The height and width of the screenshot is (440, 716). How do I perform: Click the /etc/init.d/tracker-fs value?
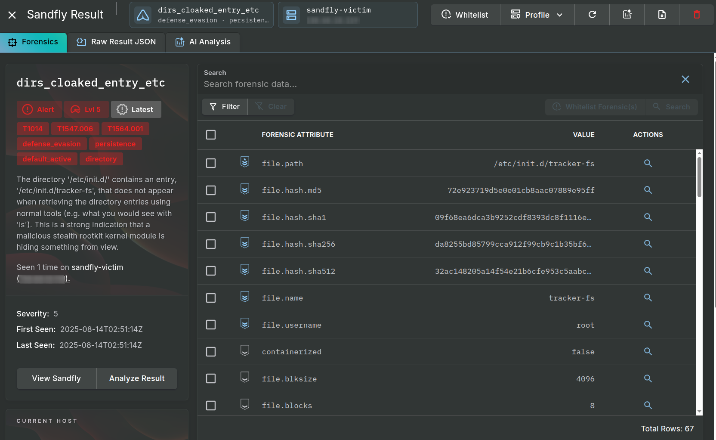(544, 164)
